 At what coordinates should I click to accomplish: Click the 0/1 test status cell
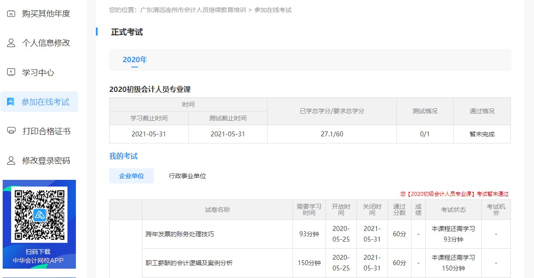[425, 134]
